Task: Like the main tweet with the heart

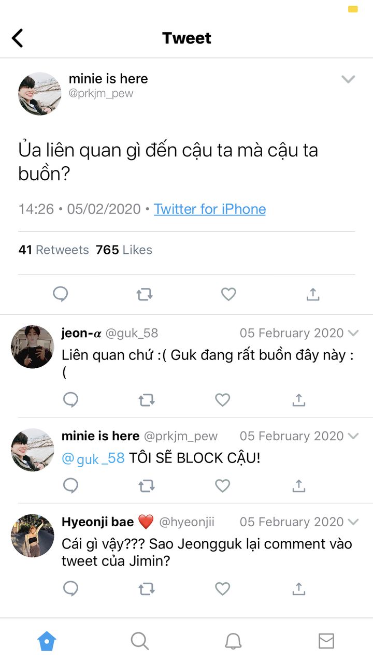Action: pyautogui.click(x=228, y=294)
